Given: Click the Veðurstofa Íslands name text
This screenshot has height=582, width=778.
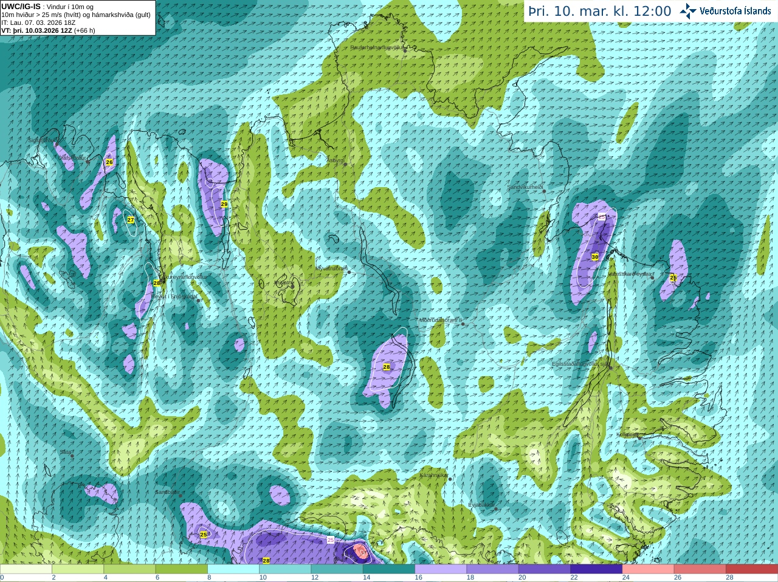Looking at the screenshot, I should point(735,11).
